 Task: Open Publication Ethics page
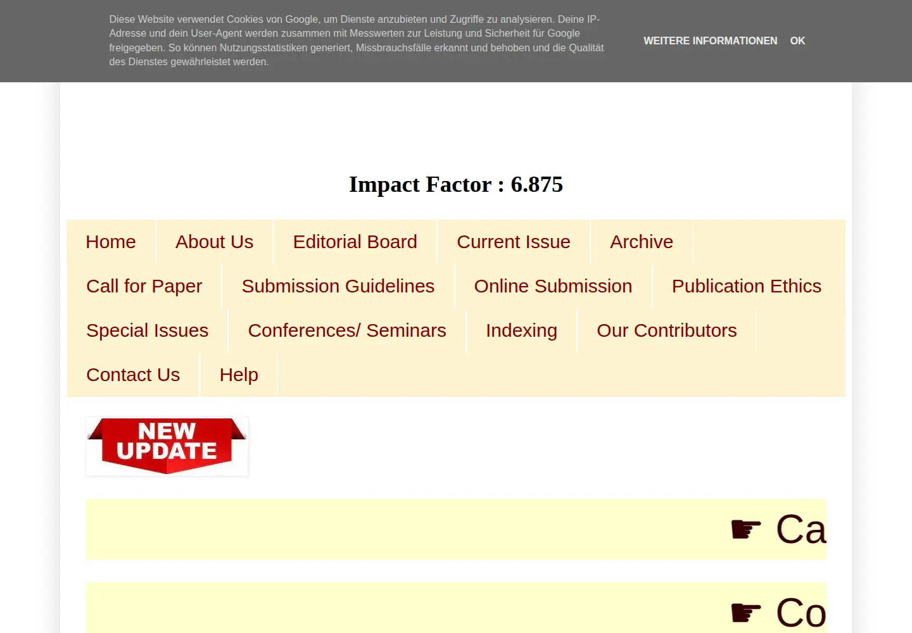point(747,286)
